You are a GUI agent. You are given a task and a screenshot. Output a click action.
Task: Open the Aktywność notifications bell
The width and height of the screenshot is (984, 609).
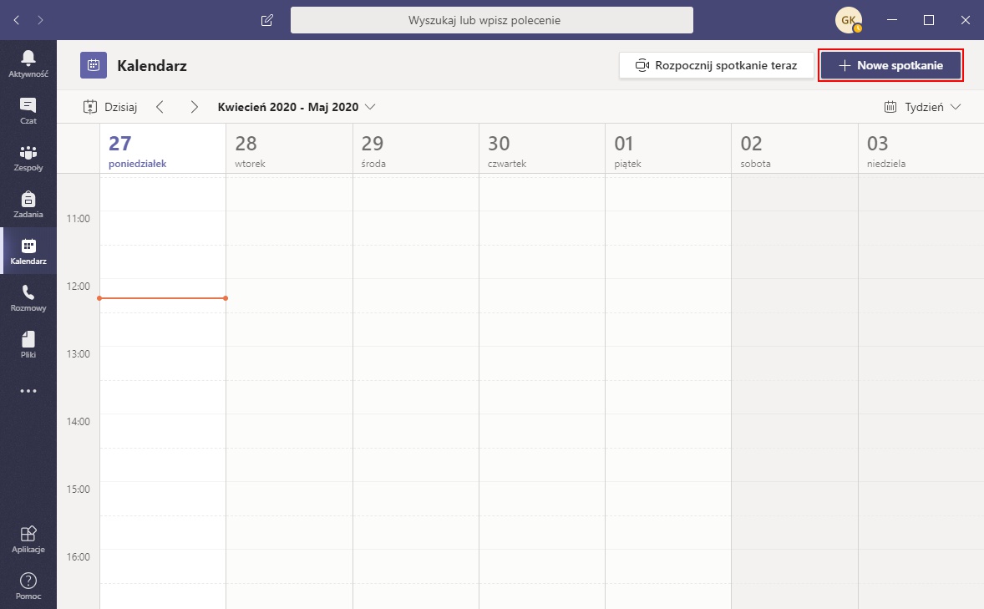tap(28, 63)
